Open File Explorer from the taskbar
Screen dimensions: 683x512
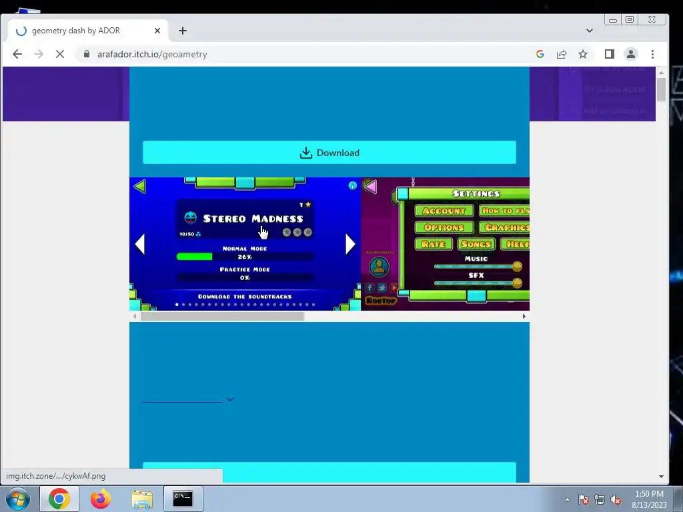click(x=142, y=499)
